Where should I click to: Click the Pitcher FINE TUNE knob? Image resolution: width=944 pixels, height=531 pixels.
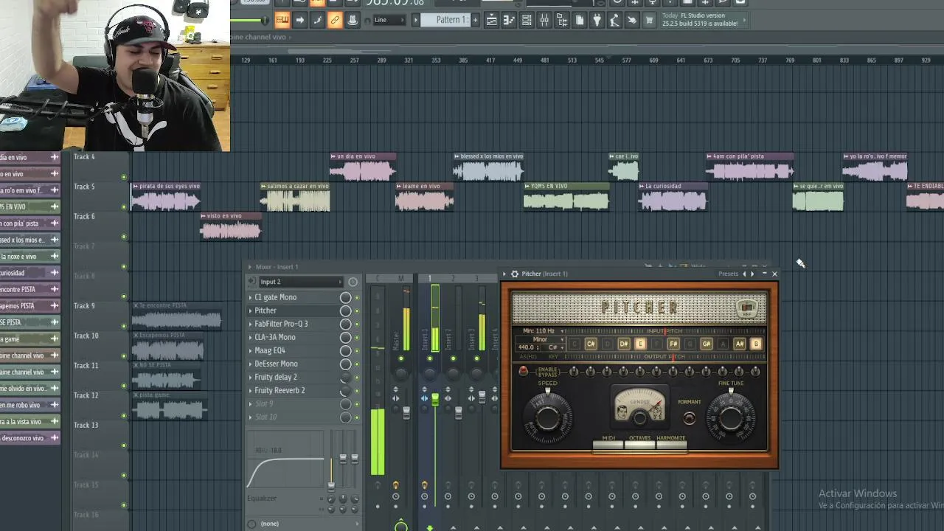(730, 417)
